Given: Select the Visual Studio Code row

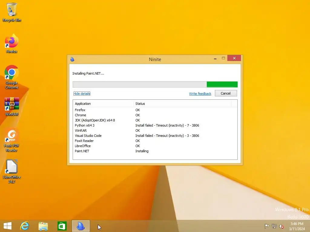Looking at the screenshot, I should 155,136.
